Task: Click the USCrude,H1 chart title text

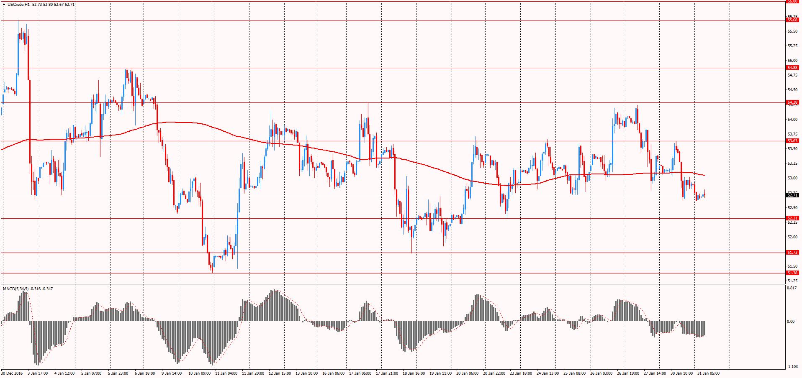Action: (19, 5)
